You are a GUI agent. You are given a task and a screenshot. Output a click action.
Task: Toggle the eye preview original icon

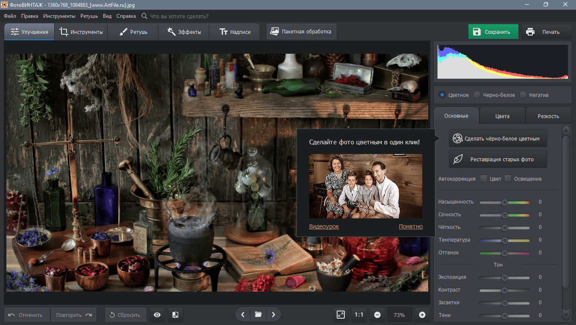coord(157,315)
